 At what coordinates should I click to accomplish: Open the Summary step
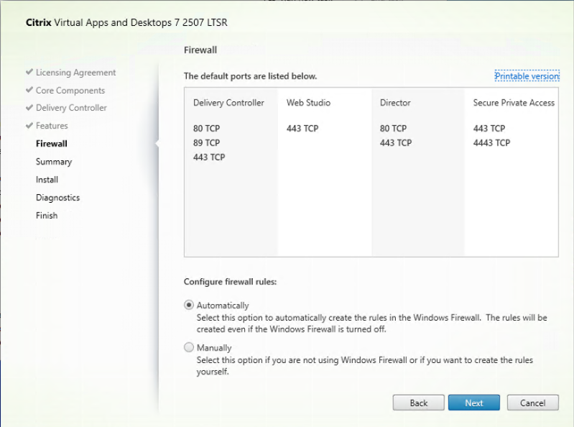click(54, 162)
